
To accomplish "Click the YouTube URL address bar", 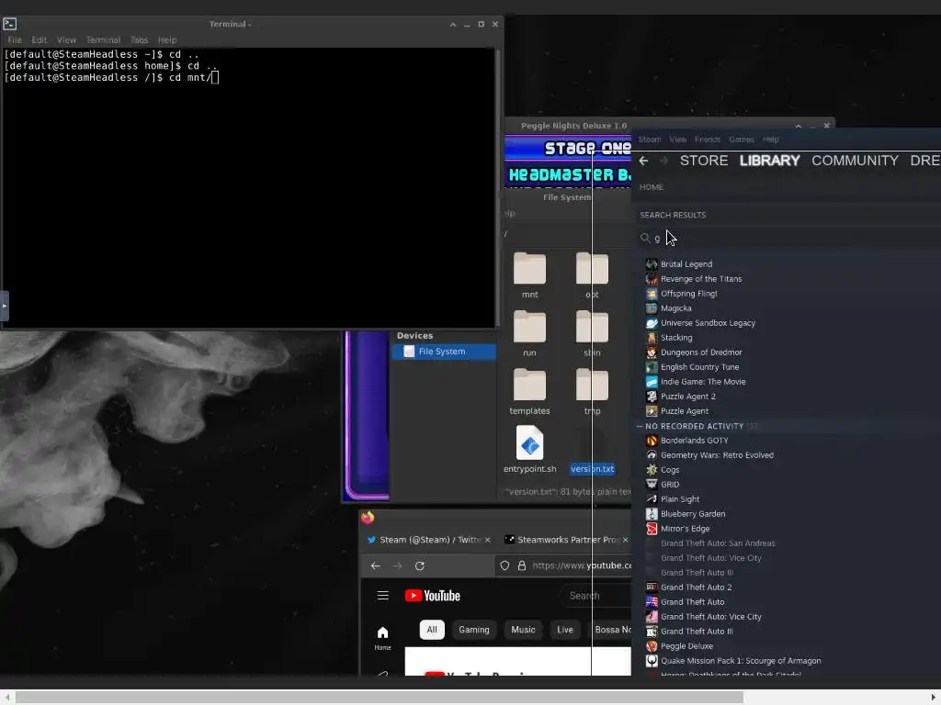I will click(581, 565).
